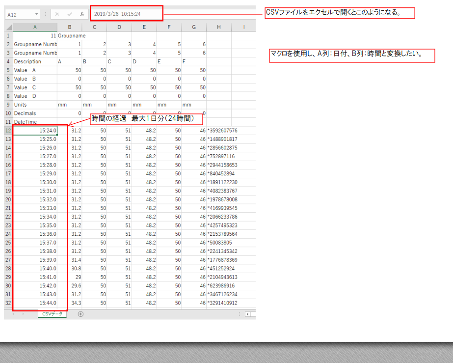Switch to the CSVデータ sheet tab
Viewport: 453px width, 363px height.
coord(52,314)
